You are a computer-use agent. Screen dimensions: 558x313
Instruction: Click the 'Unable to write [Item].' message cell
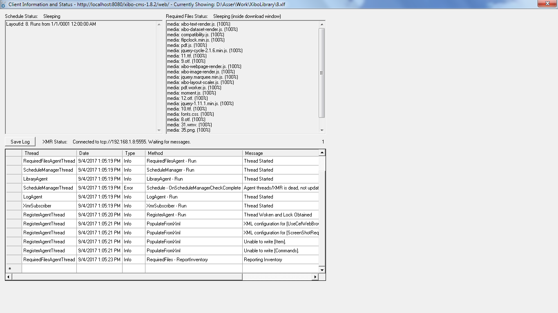[281, 242]
